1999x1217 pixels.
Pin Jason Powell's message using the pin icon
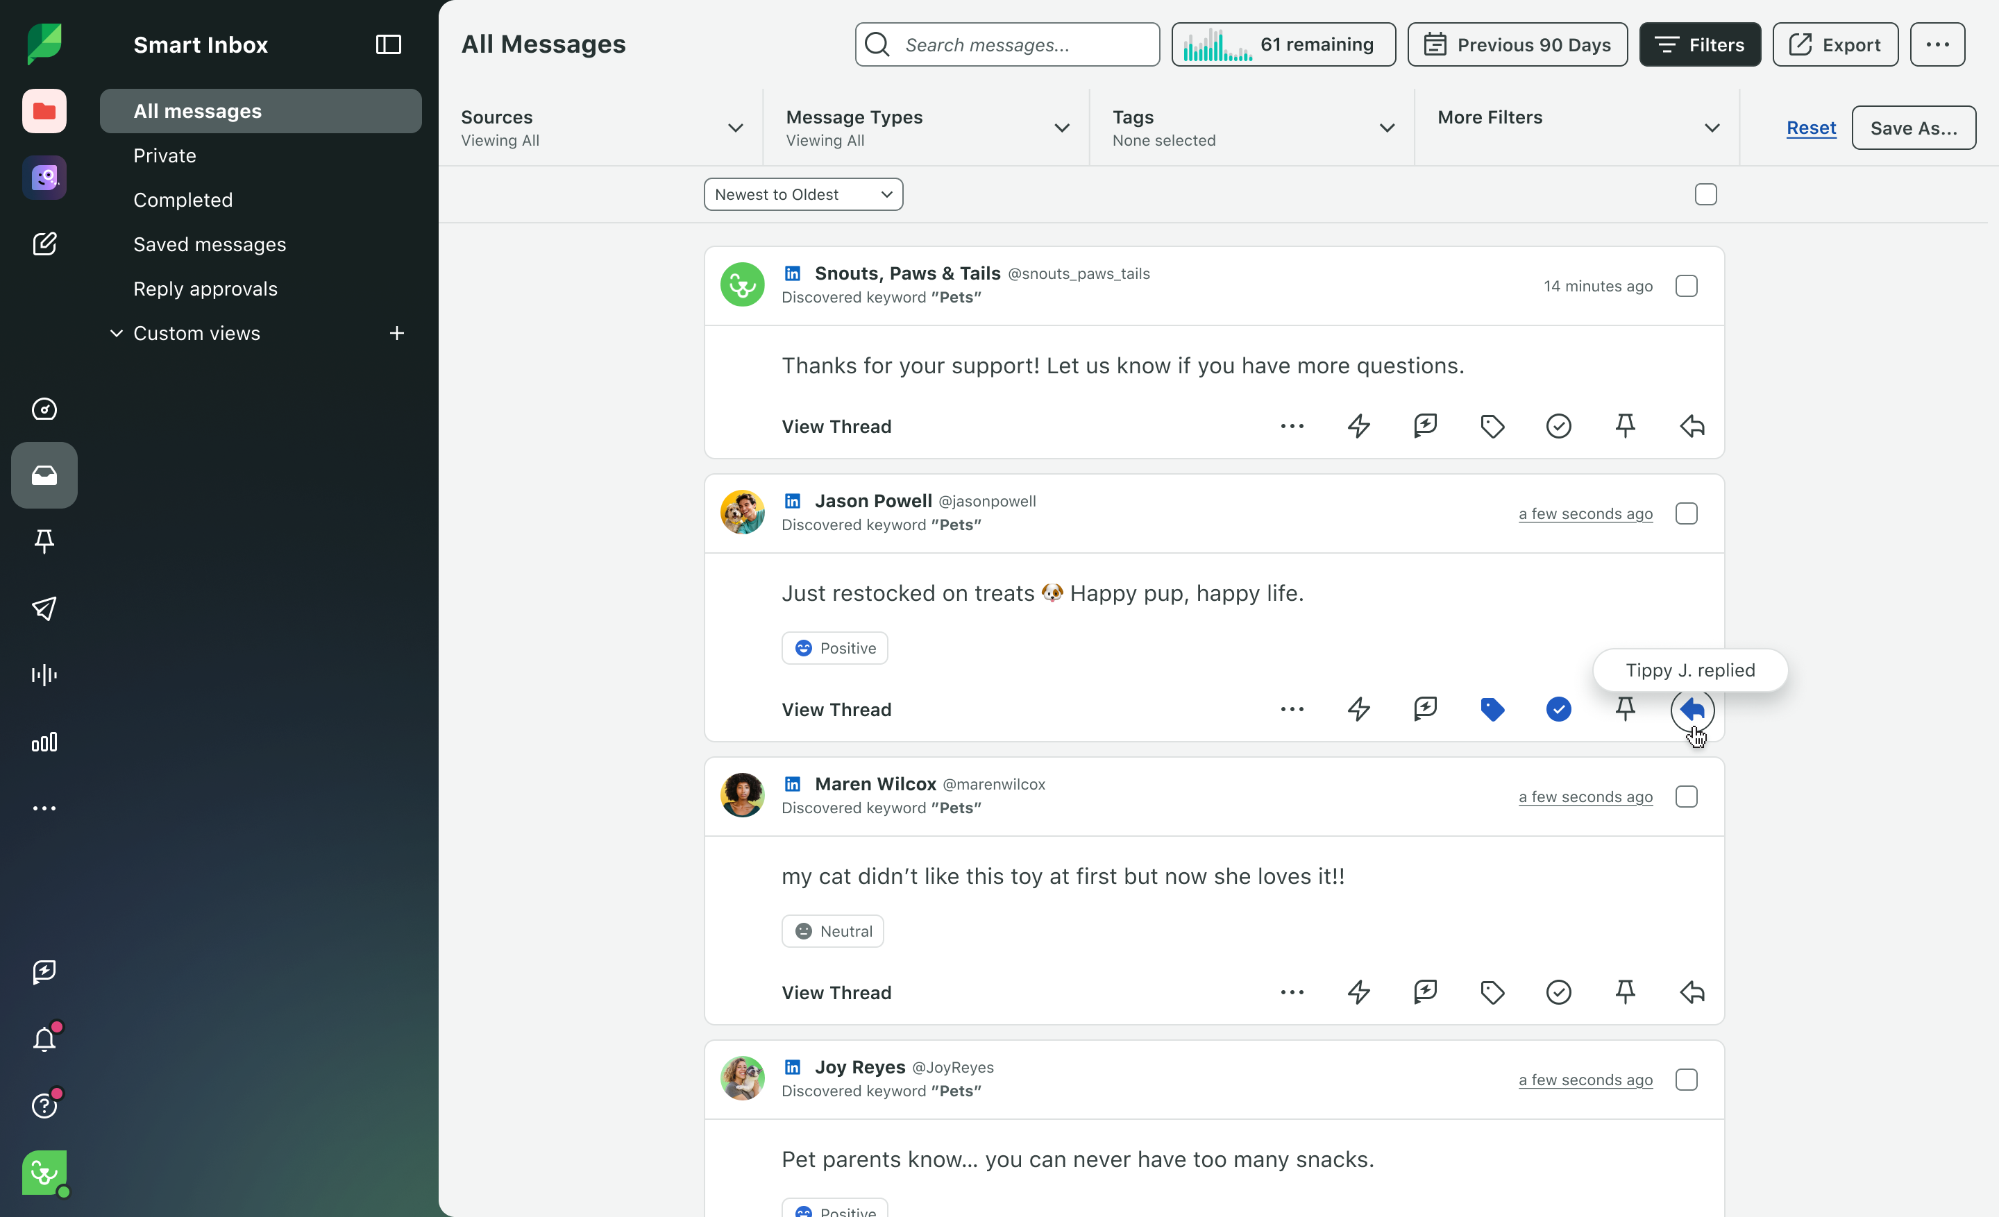coord(1625,708)
